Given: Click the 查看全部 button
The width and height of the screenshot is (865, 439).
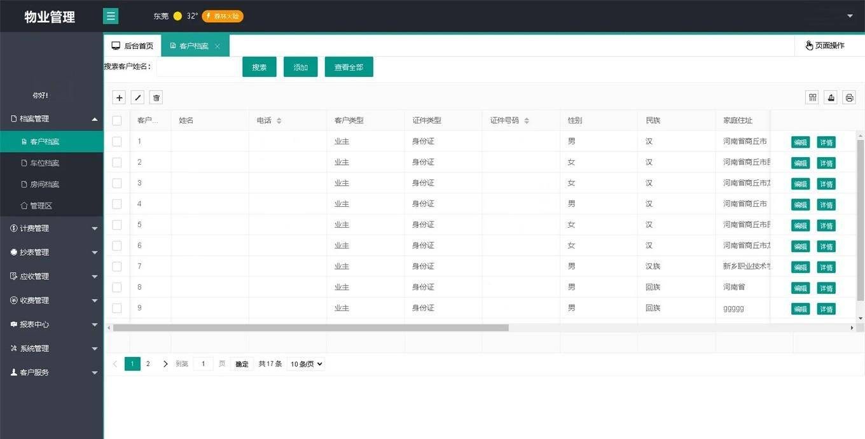Looking at the screenshot, I should pos(349,67).
